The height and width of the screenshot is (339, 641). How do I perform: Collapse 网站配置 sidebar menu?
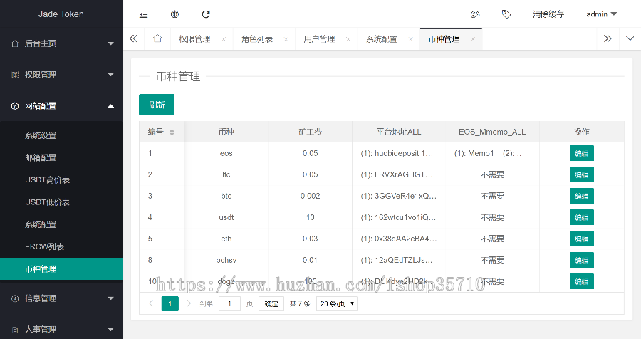tap(61, 106)
